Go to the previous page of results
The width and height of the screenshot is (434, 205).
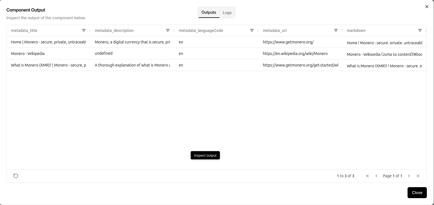(376, 176)
